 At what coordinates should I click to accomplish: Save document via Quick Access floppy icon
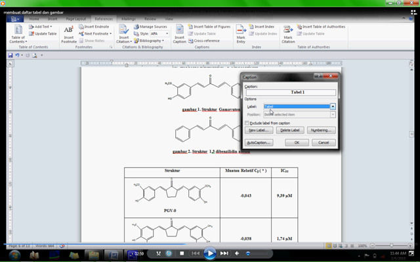[x=10, y=55]
